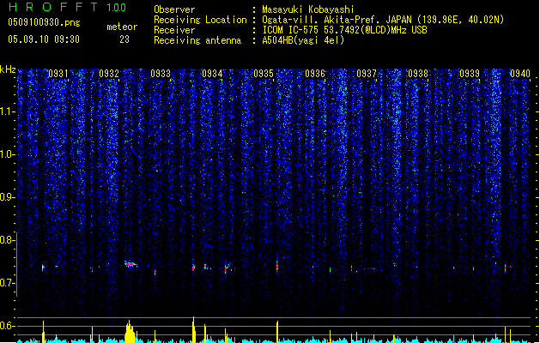Click the date stamp 05.09.10 09:30
The height and width of the screenshot is (343, 540).
[x=44, y=39]
